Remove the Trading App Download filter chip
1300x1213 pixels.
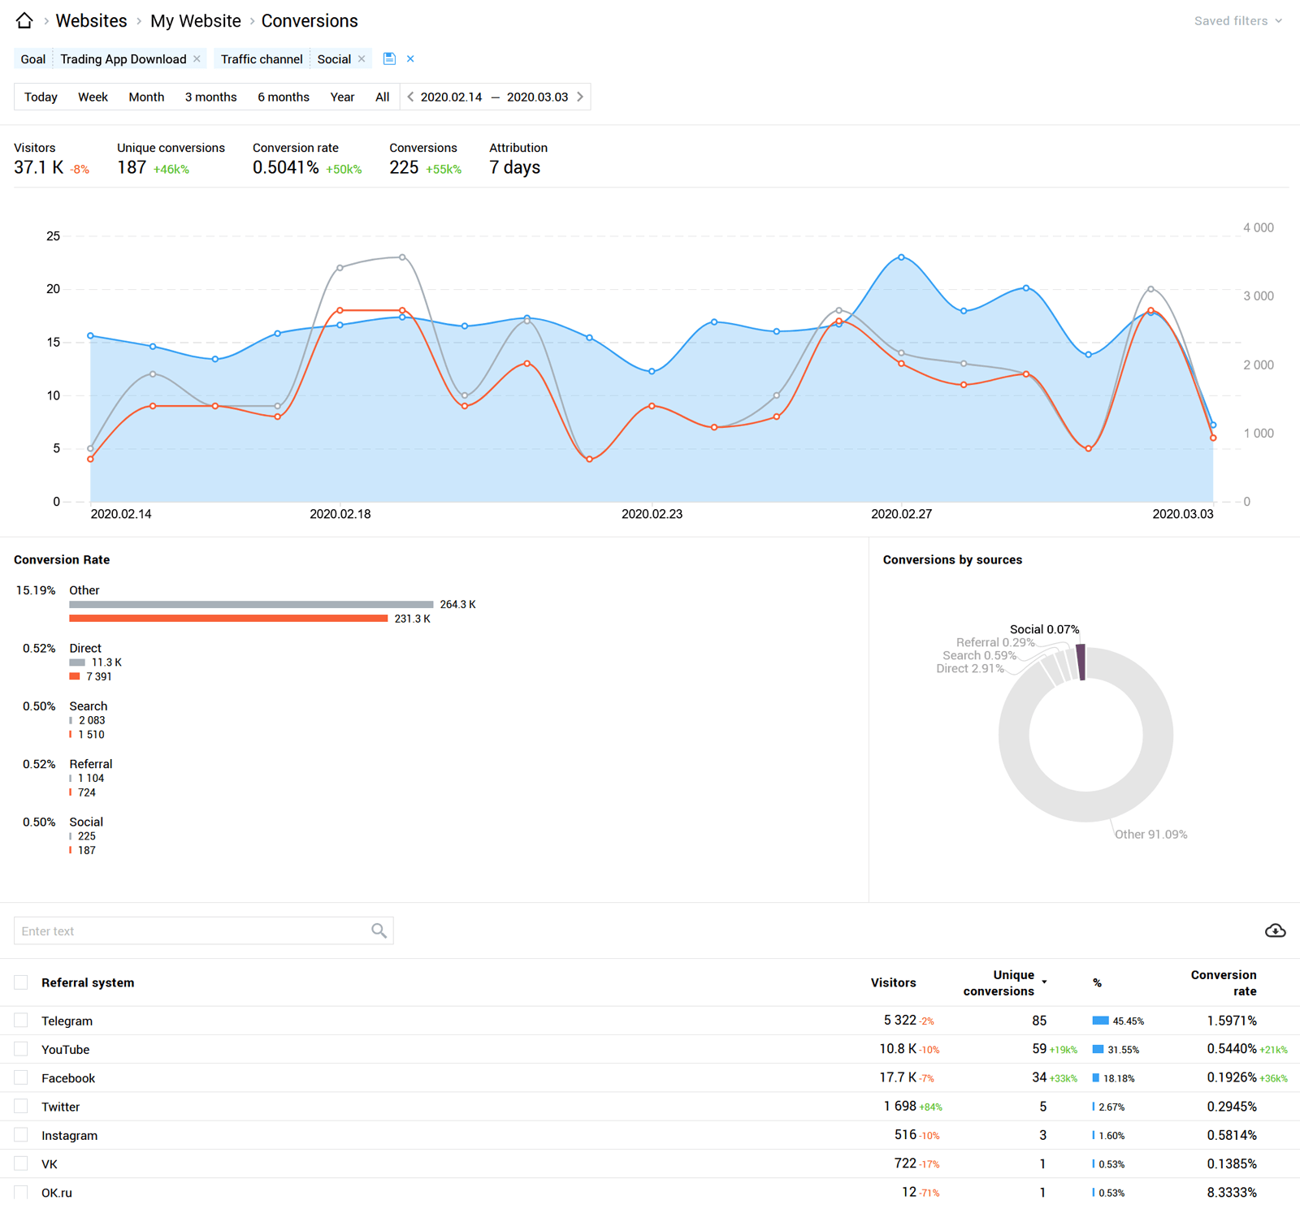(x=196, y=58)
